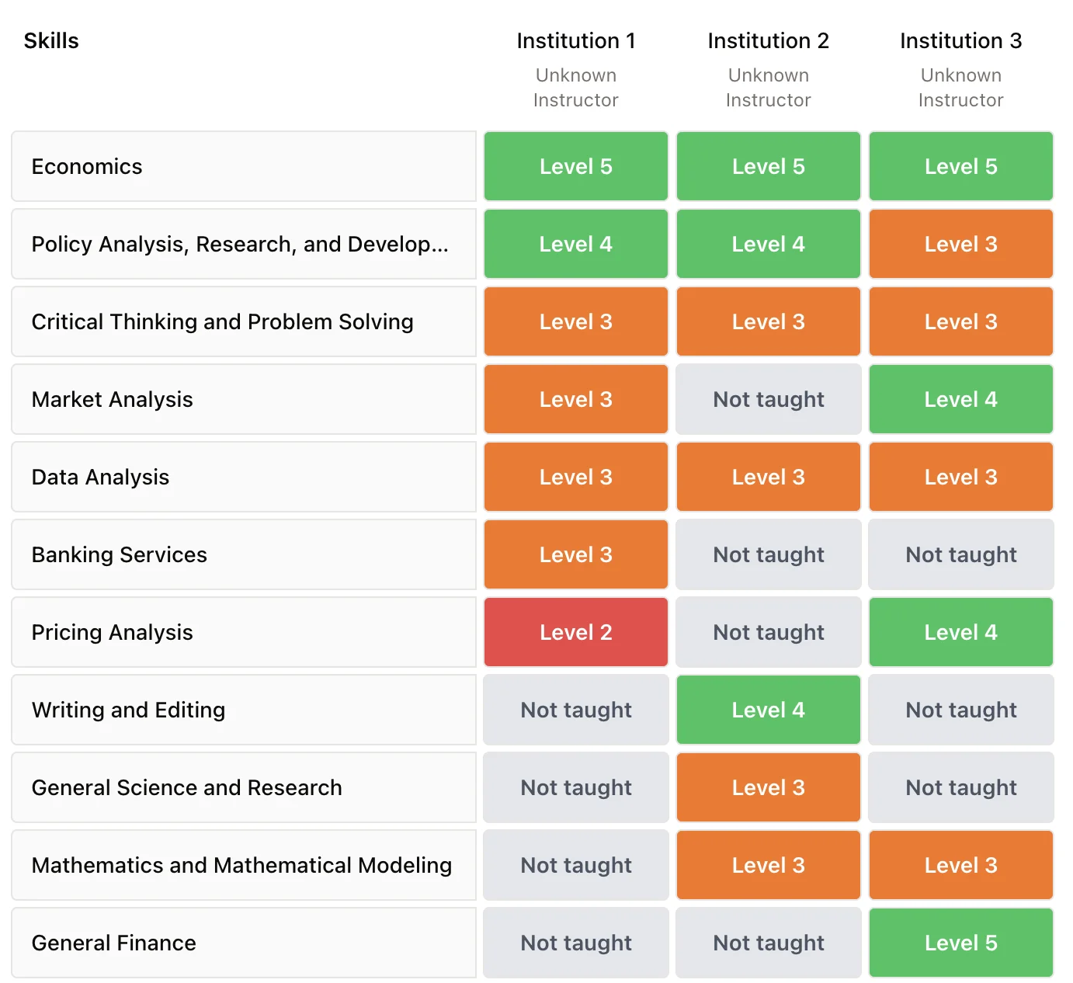The image size is (1073, 983).
Task: Open the Pricing Analysis skill row
Action: pyautogui.click(x=243, y=632)
